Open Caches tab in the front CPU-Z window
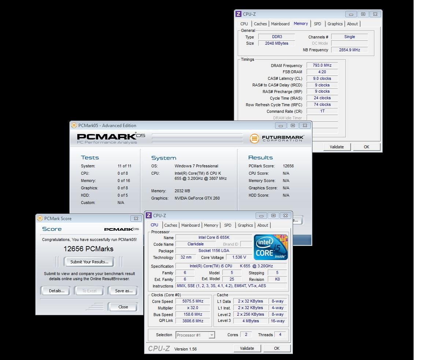Viewport: 422px width, 360px height. point(171,225)
